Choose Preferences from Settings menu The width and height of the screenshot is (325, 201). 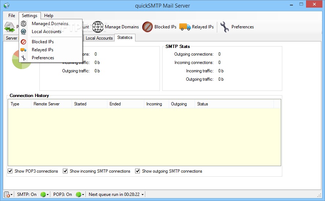click(50, 58)
